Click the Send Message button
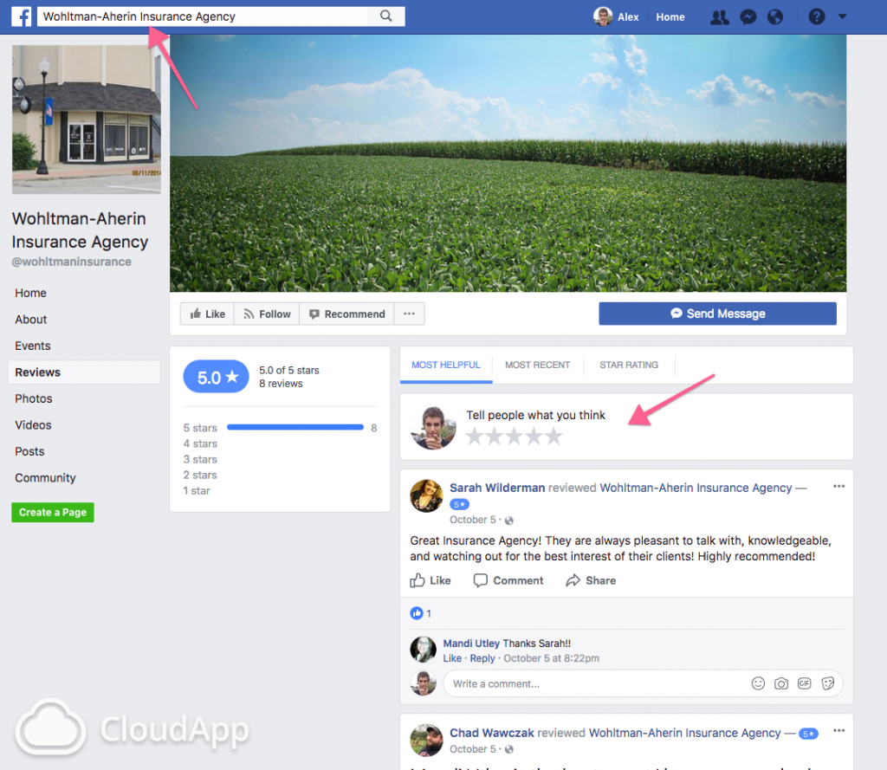The width and height of the screenshot is (887, 770). click(717, 314)
